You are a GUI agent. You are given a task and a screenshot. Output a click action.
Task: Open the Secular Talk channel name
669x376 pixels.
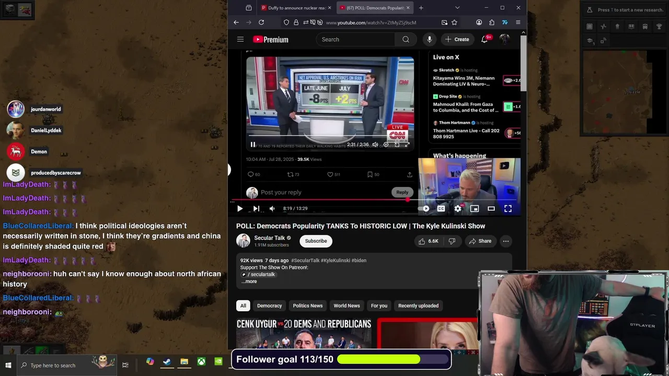pos(269,238)
